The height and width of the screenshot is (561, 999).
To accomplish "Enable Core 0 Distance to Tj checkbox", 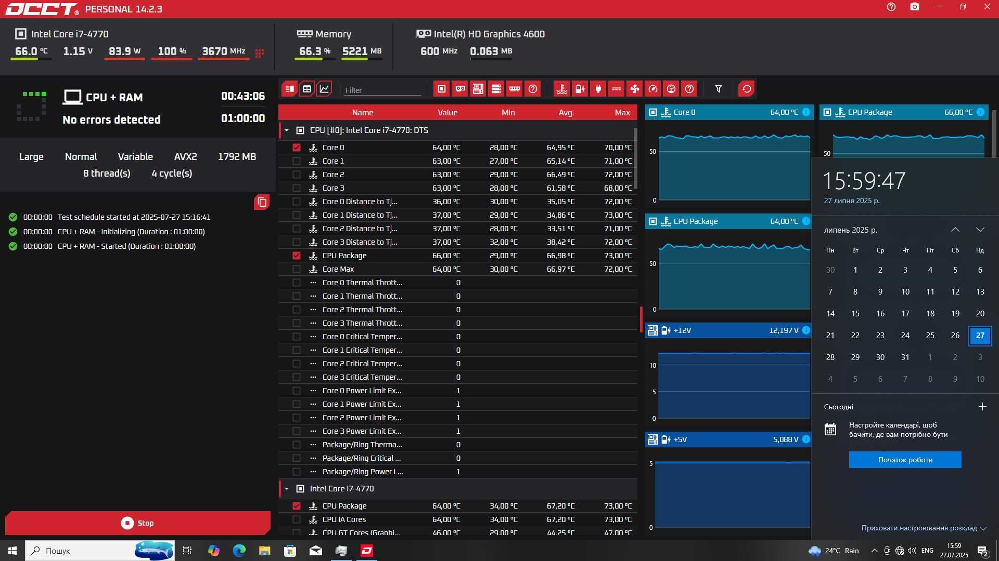I will point(297,202).
